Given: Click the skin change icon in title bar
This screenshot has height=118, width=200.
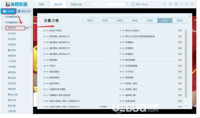Looking at the screenshot, I should tap(170, 4).
